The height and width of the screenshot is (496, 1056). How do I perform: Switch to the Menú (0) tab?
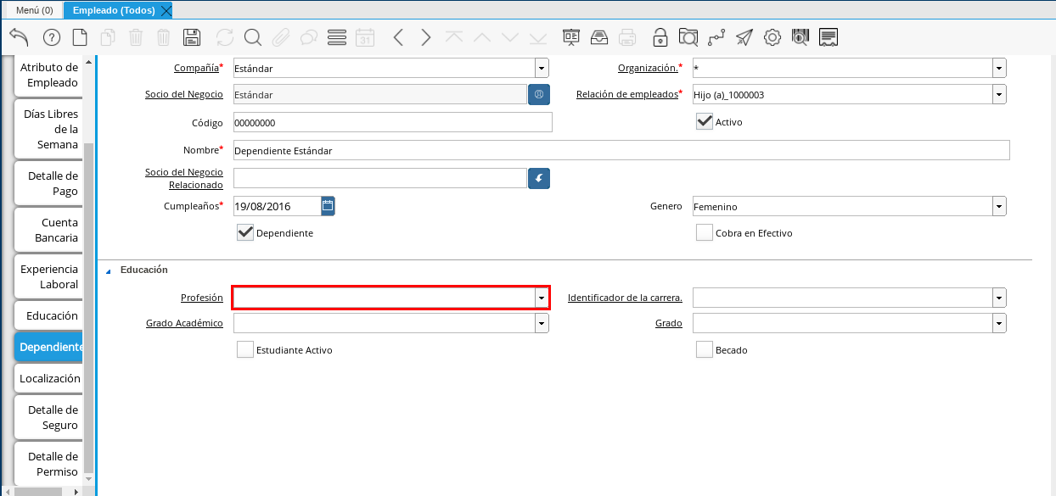click(x=34, y=10)
